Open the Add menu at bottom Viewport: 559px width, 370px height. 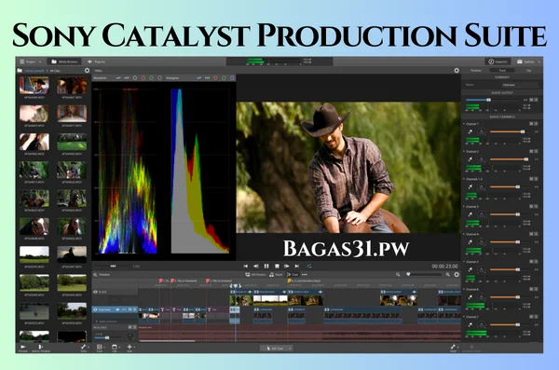(130, 349)
